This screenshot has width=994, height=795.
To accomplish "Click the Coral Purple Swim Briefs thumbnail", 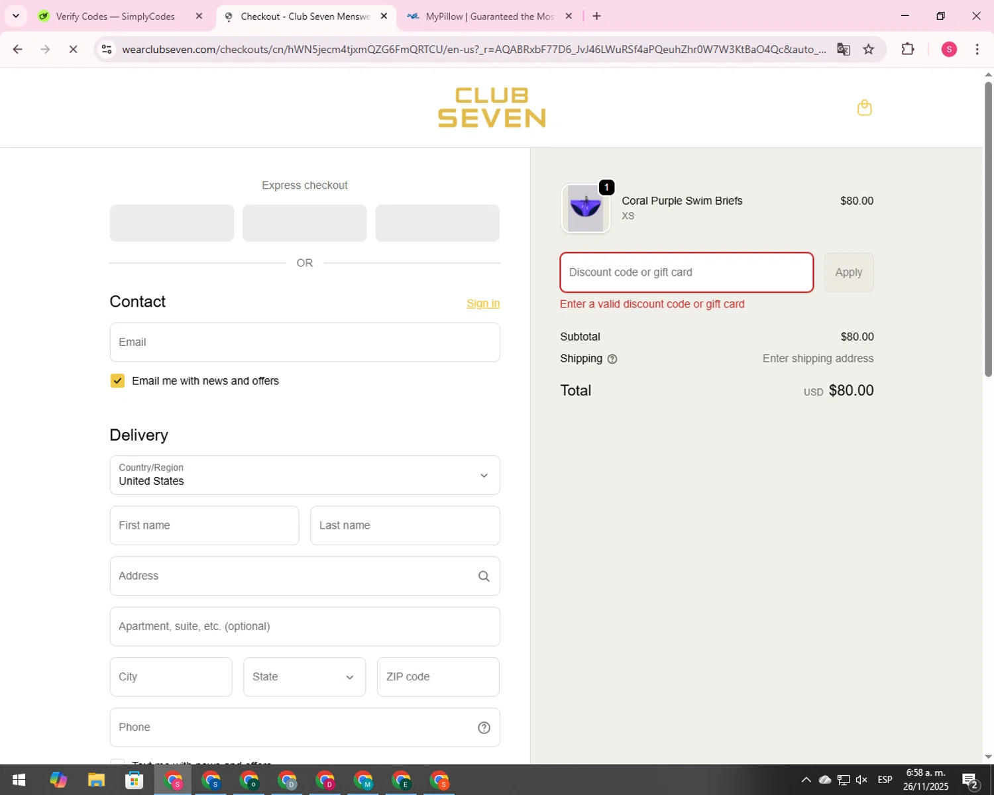I will [586, 208].
